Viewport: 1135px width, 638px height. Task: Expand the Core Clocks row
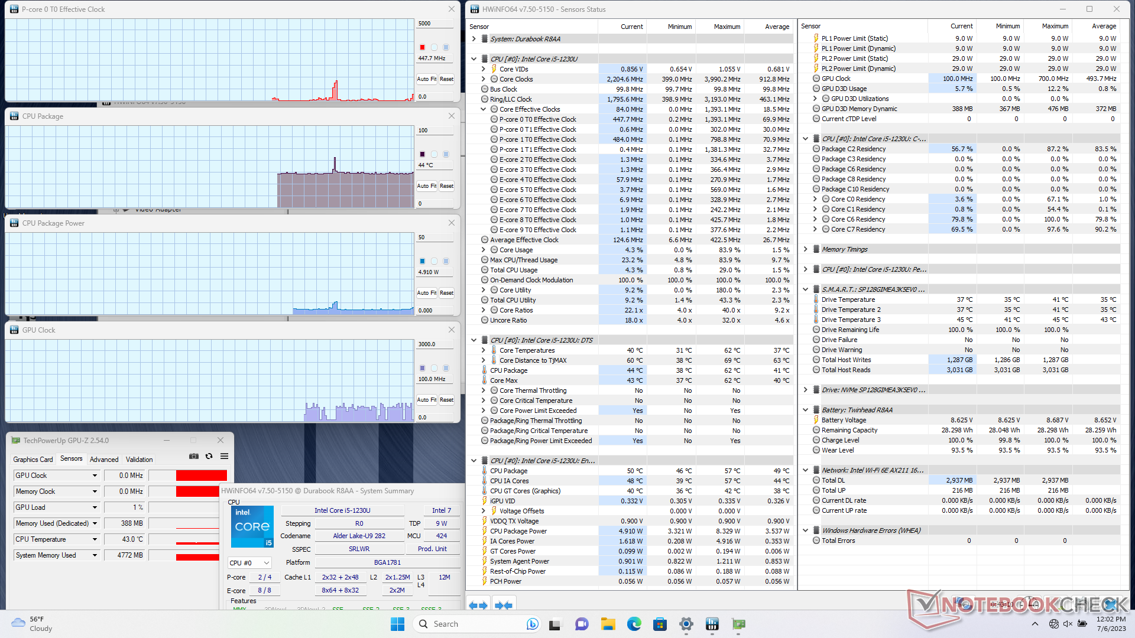tap(483, 79)
